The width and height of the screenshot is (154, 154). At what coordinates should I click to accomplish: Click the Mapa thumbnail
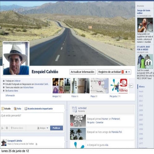[x=100, y=86]
